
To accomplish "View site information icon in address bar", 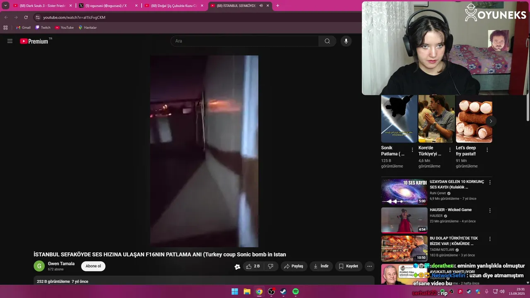I will [x=38, y=17].
